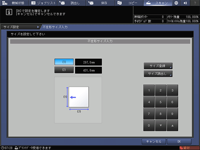Select the スキャン tab
200x150 pixels.
(158, 3)
